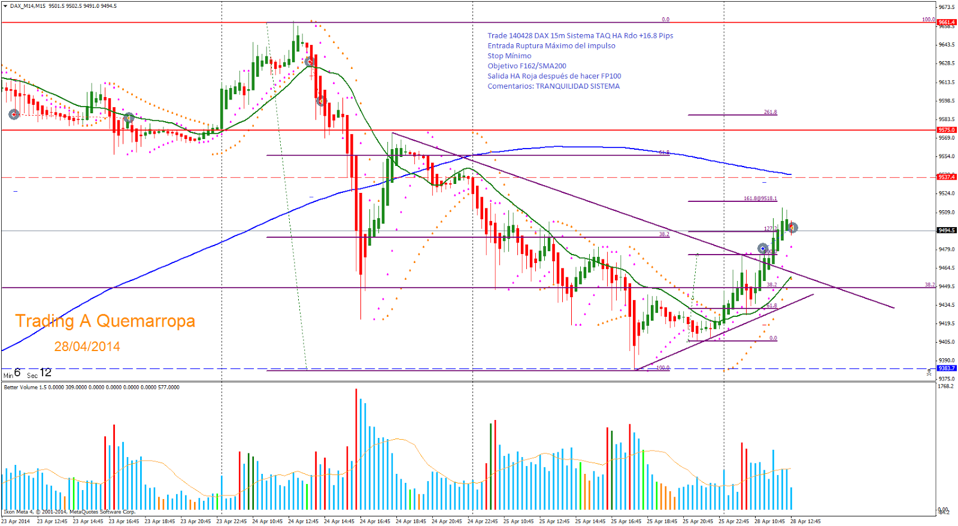Click the 261.8 Fibonacci extension label
The height and width of the screenshot is (526, 958).
770,112
